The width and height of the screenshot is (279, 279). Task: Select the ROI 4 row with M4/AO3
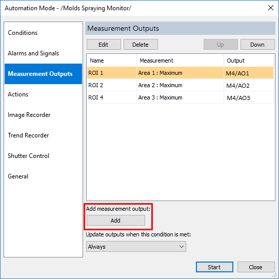[180, 97]
